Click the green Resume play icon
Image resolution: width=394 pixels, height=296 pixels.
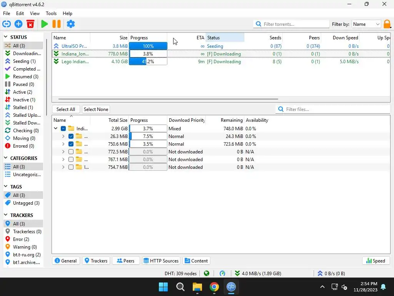pyautogui.click(x=45, y=24)
